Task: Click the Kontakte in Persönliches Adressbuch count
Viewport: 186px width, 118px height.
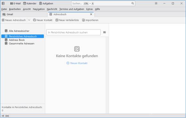Action: 22,109
